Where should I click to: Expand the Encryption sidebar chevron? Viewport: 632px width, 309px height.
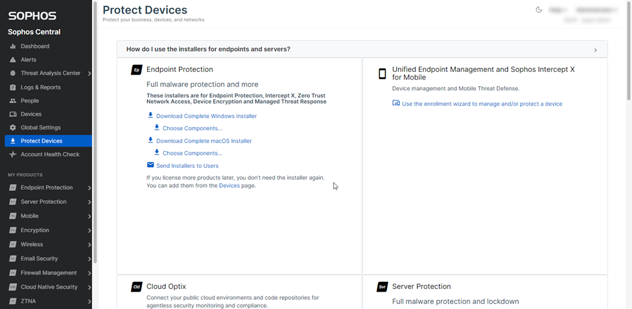point(89,231)
